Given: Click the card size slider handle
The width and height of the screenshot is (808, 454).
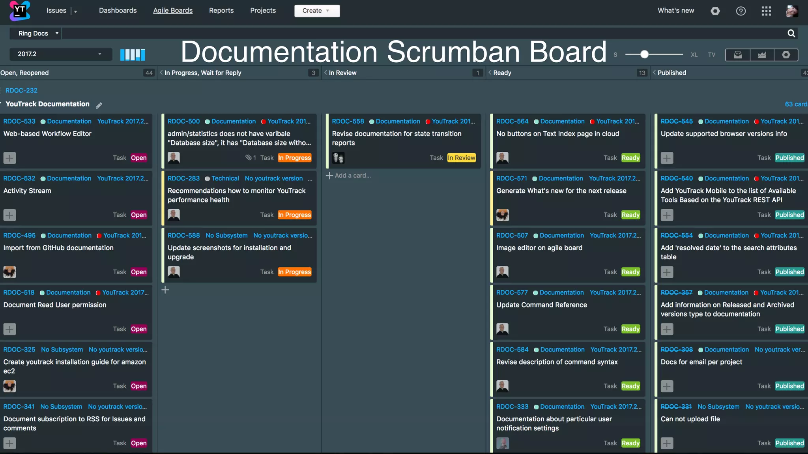Looking at the screenshot, I should [x=644, y=54].
